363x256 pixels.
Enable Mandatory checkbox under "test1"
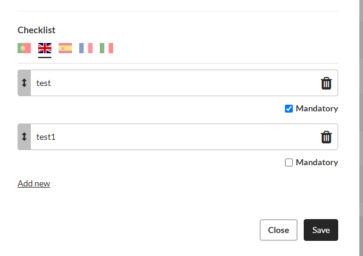289,162
